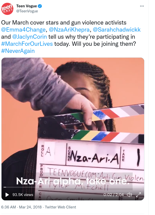Screen dimensions: 155x215
Task: Open the tweet timestamp 6:36 AM Mar 24, 2018
Action: pos(21,207)
